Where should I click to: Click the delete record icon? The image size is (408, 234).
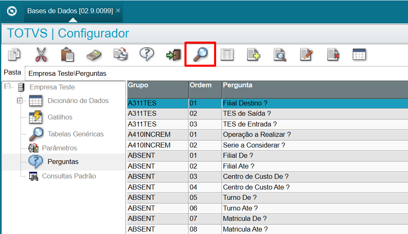(333, 55)
